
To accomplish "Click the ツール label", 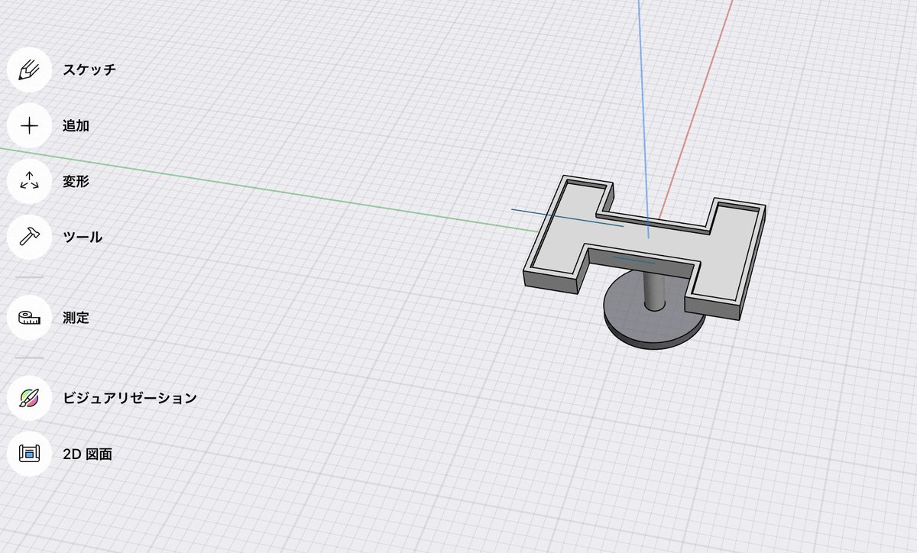I will click(83, 237).
